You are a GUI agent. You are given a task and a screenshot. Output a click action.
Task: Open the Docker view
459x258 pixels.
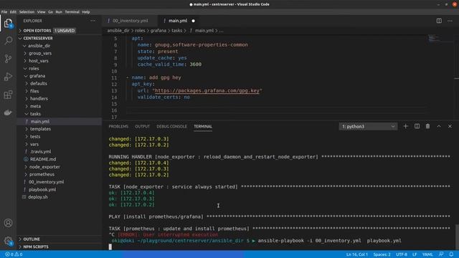pos(8,113)
